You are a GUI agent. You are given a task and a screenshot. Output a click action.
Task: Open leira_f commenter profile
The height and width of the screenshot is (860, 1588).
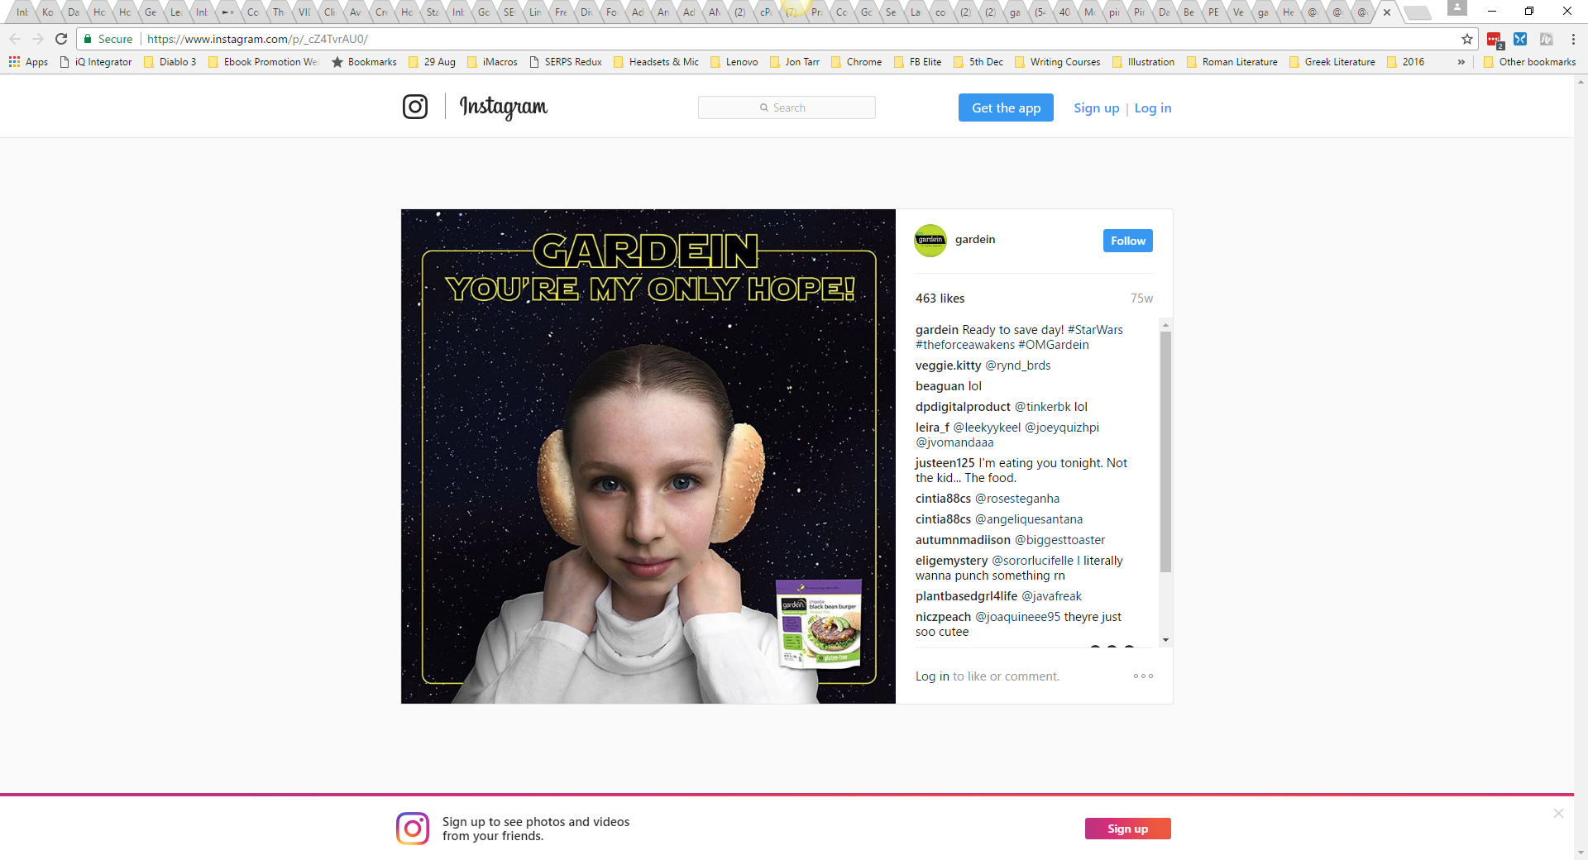point(932,428)
